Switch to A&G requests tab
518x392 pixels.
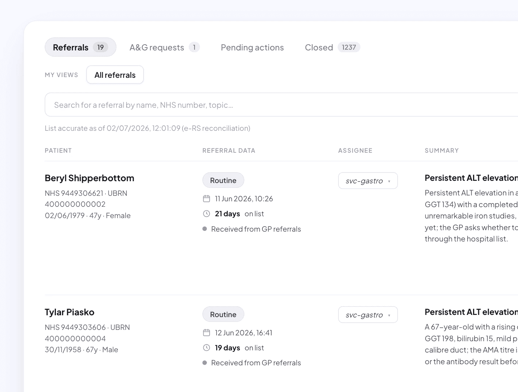pos(165,47)
